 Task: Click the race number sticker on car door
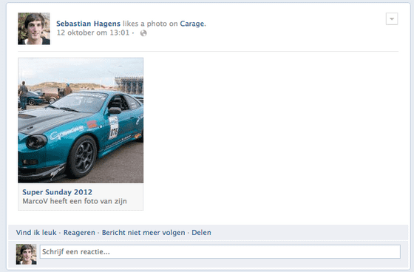(114, 128)
